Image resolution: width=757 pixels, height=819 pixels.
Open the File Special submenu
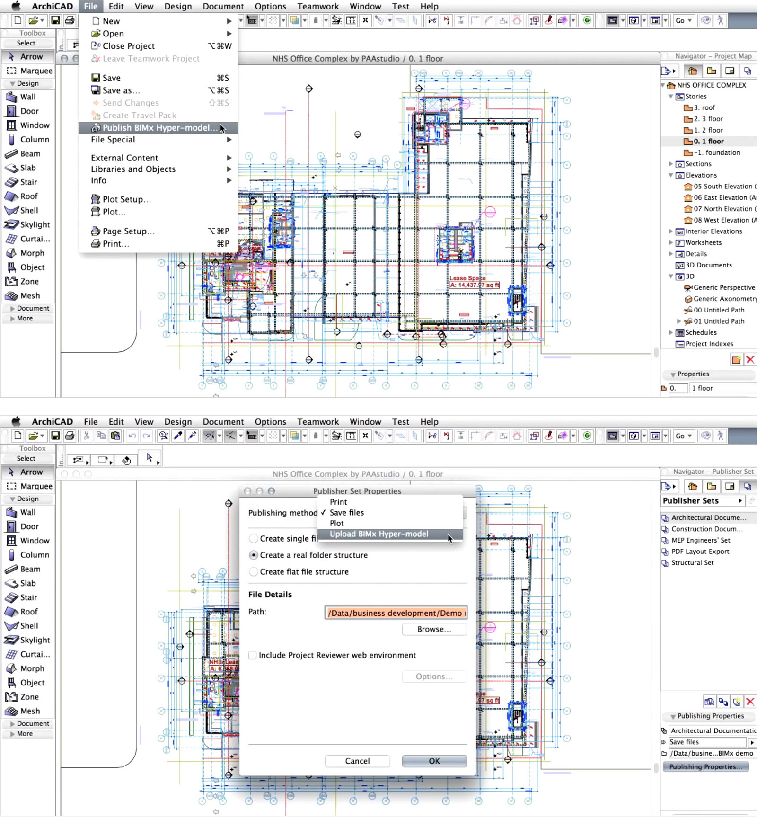coord(158,140)
